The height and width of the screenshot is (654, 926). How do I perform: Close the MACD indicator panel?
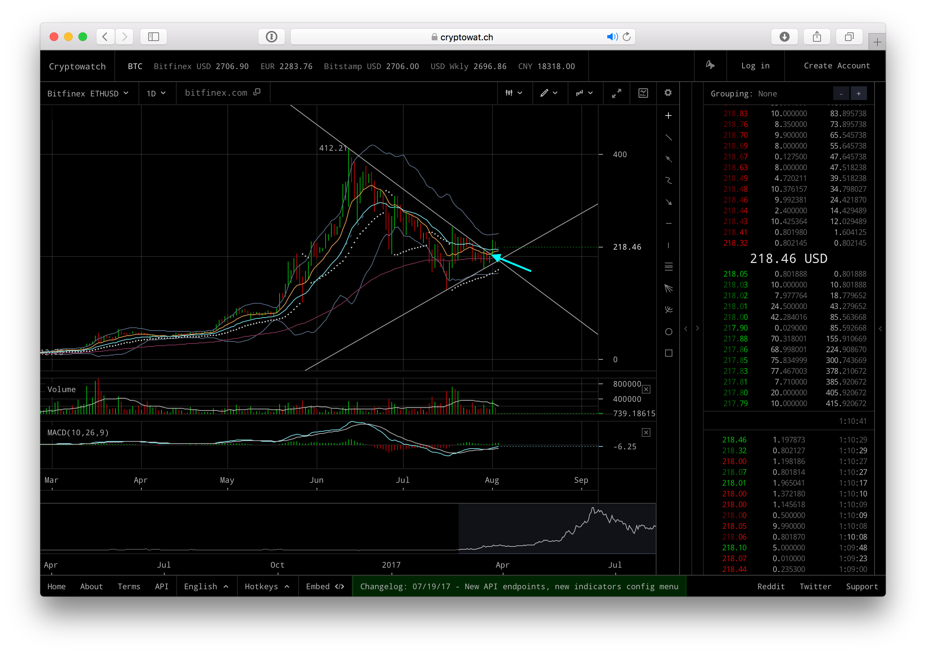[646, 432]
